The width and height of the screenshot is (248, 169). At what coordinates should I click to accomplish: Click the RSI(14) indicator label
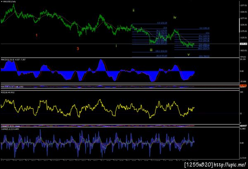pos(8,93)
